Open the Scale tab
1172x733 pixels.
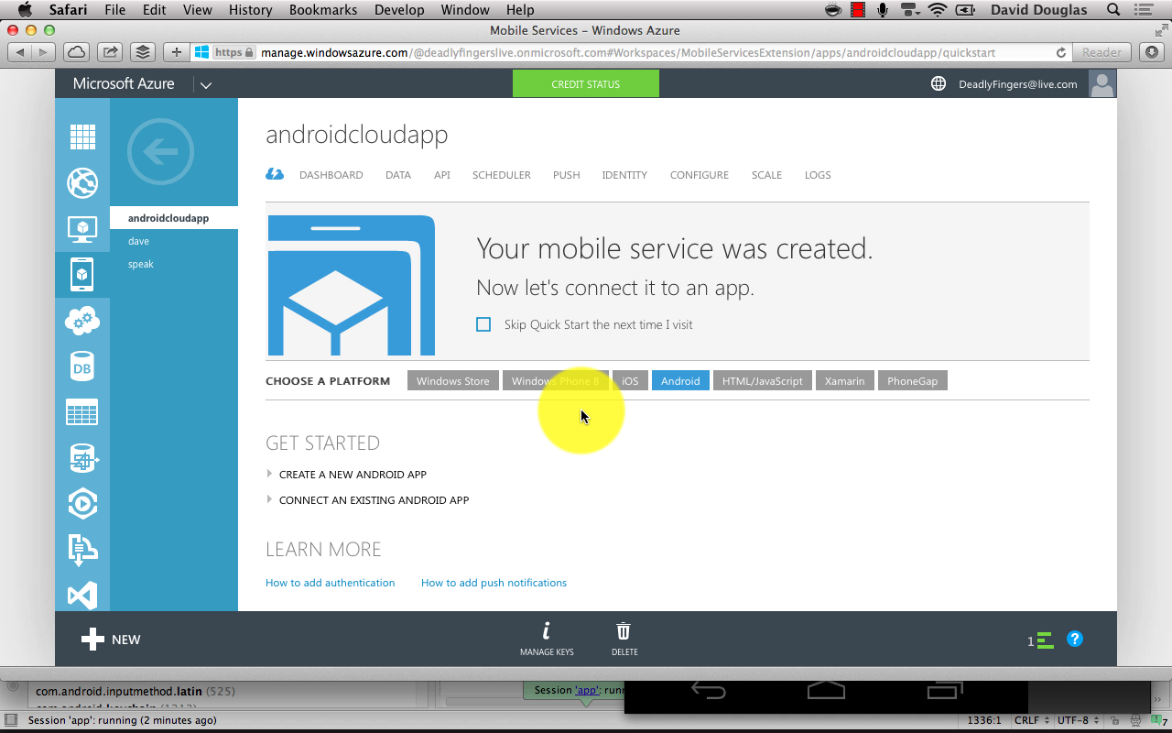pos(766,175)
